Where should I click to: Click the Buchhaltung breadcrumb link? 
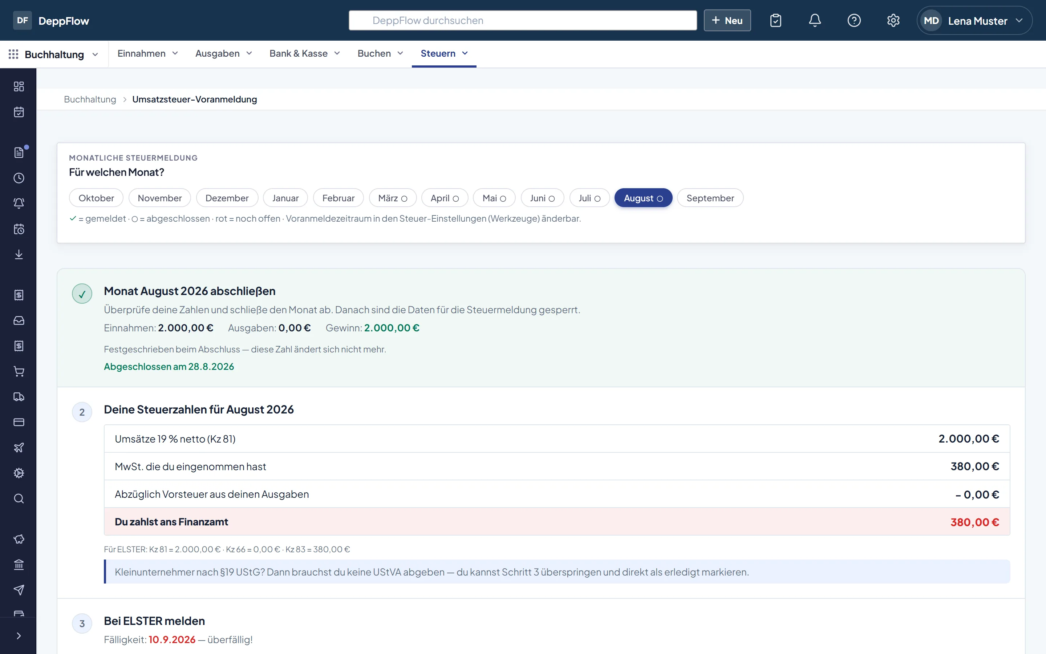click(90, 100)
